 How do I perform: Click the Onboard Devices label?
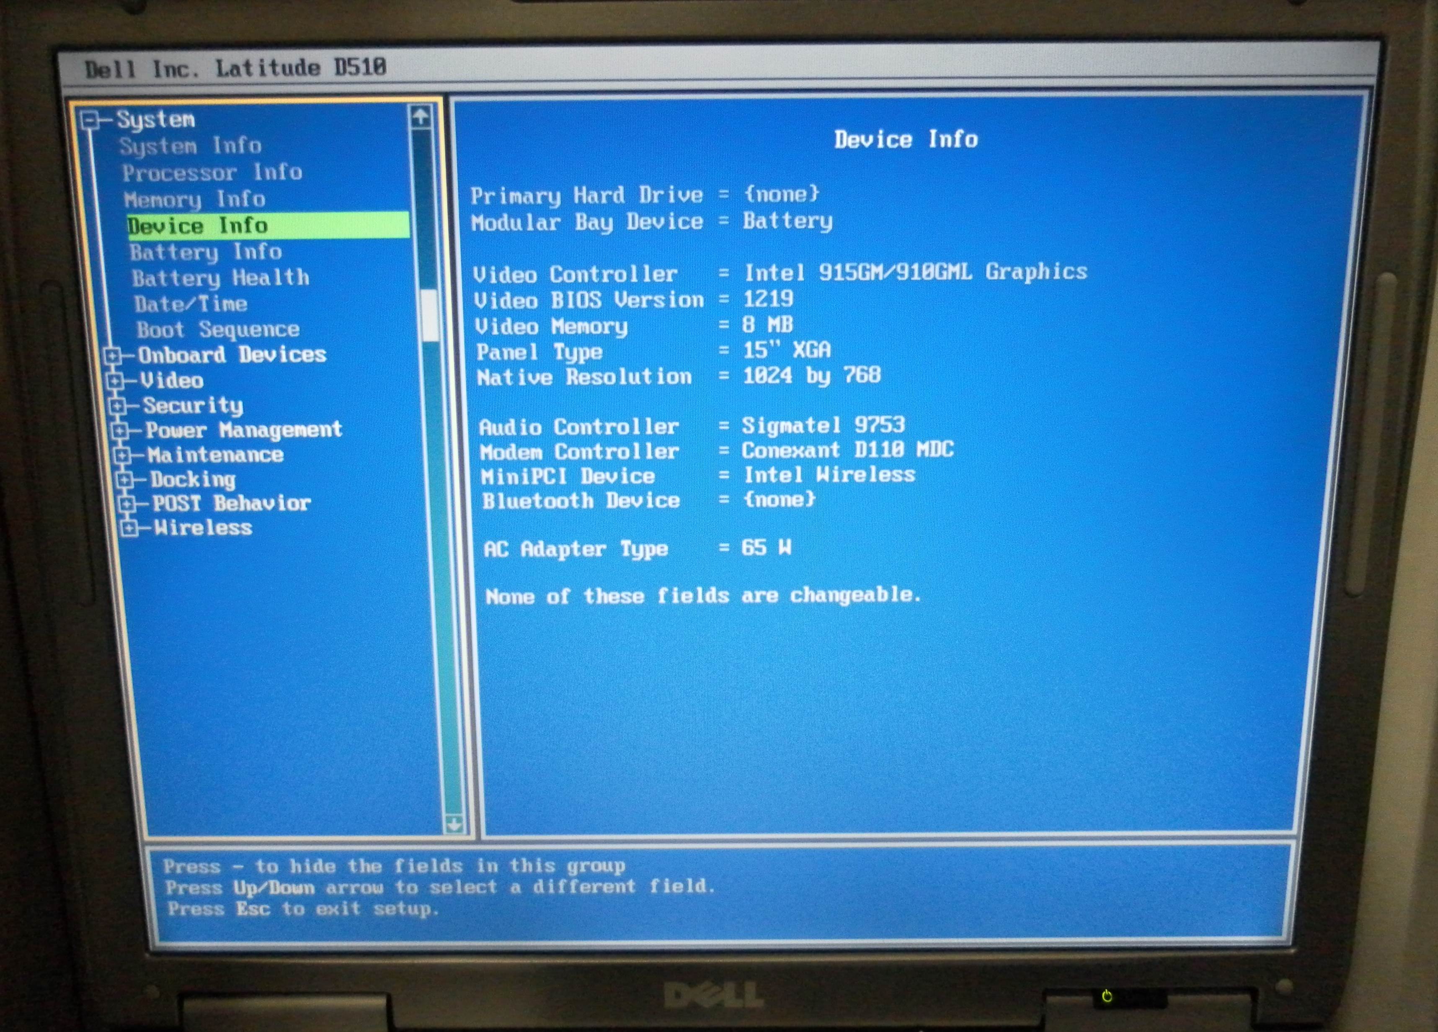[x=232, y=354]
